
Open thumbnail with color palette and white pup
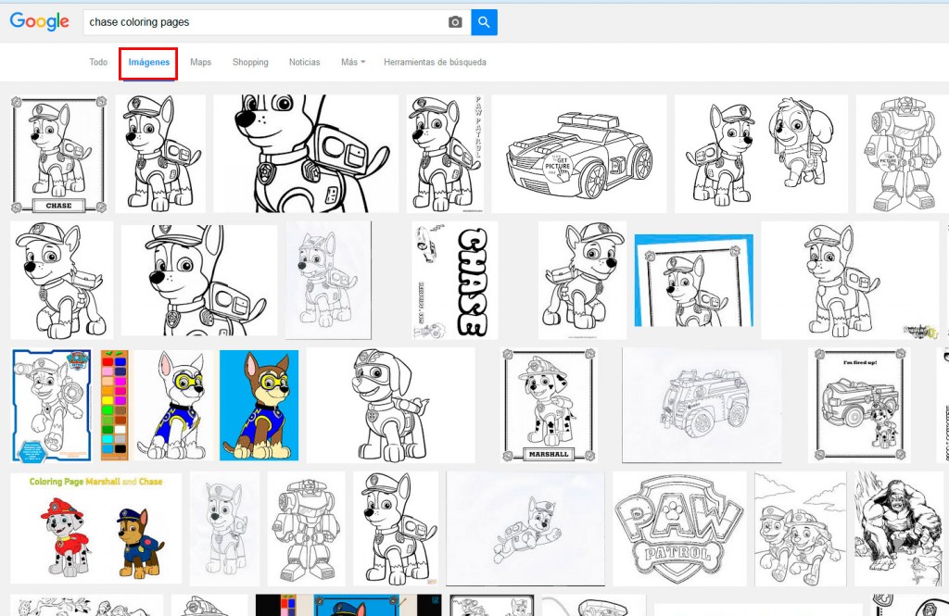157,406
